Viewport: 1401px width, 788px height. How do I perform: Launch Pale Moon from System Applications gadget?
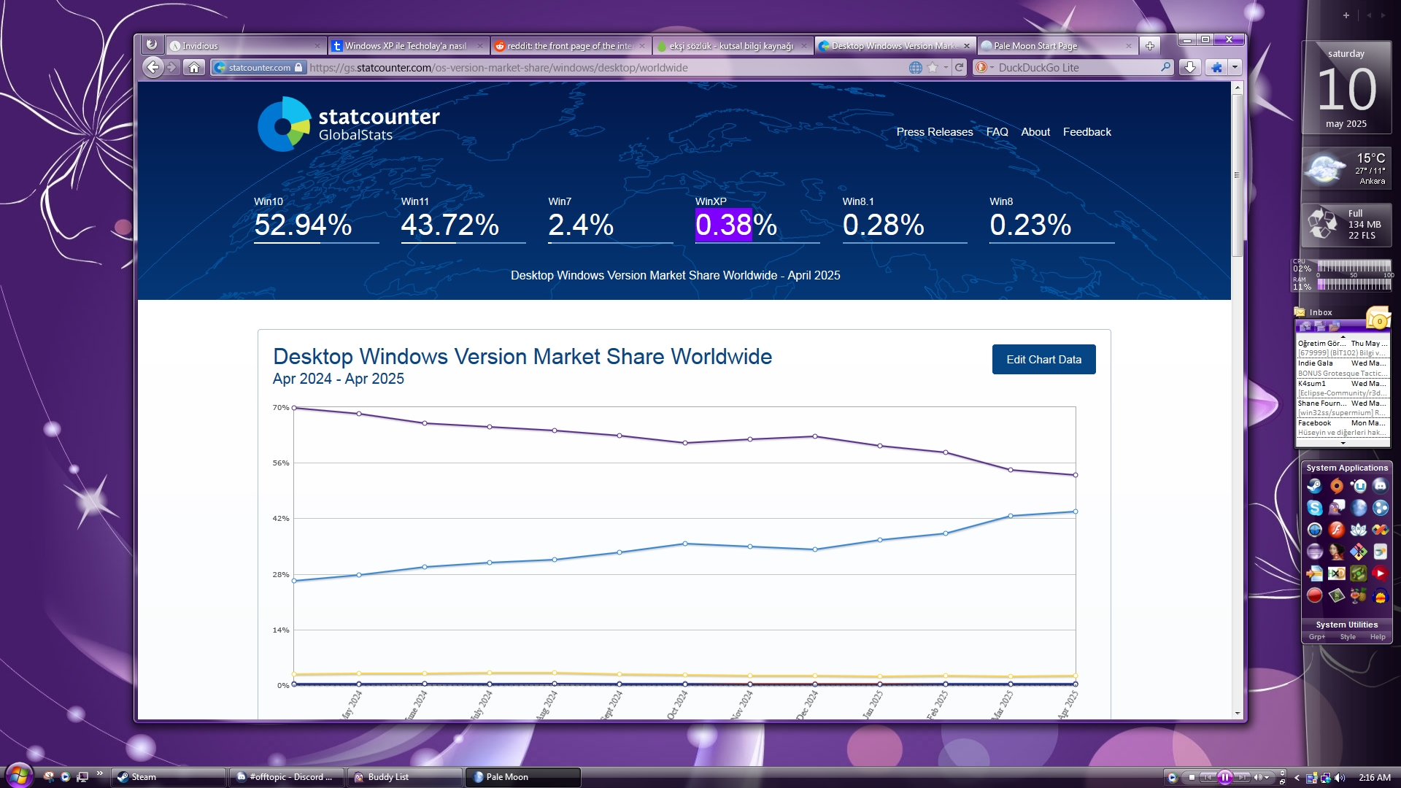[1358, 508]
